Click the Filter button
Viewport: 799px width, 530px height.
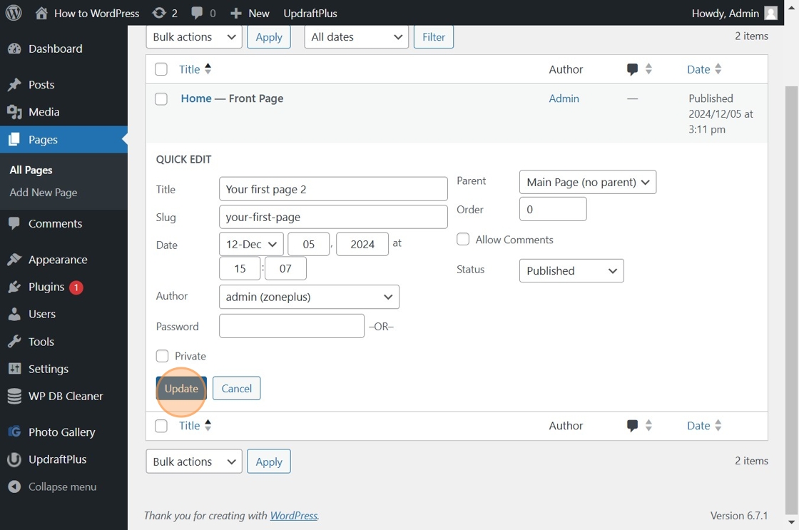[433, 36]
